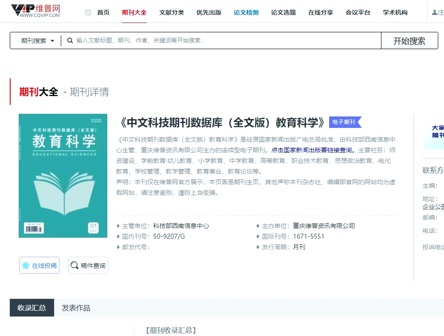Open 文献分类 in top navigation
Viewport: 444px width, 336px height.
(x=172, y=12)
